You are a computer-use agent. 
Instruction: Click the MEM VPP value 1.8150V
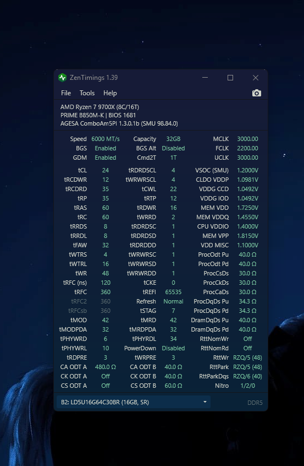pos(247,236)
